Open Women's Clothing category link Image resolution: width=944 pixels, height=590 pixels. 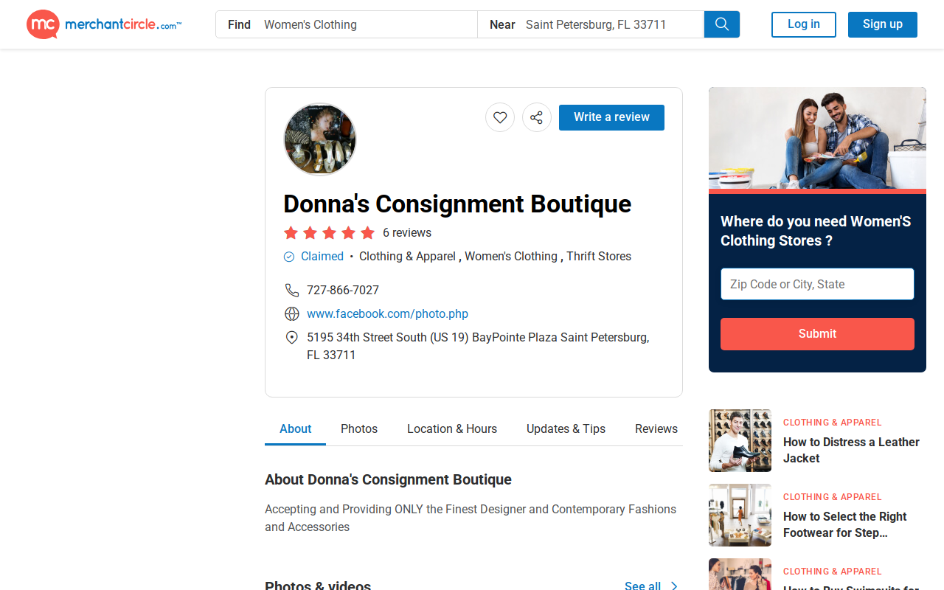511,257
